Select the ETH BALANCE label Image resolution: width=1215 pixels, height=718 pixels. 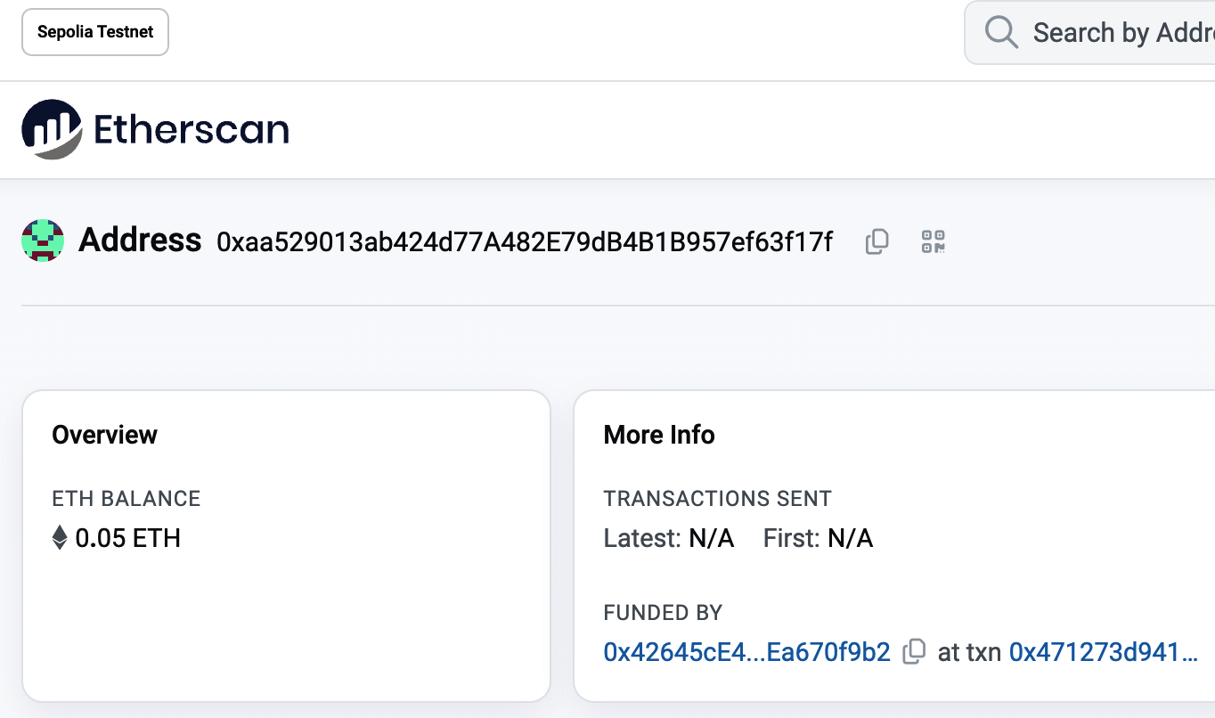point(126,499)
